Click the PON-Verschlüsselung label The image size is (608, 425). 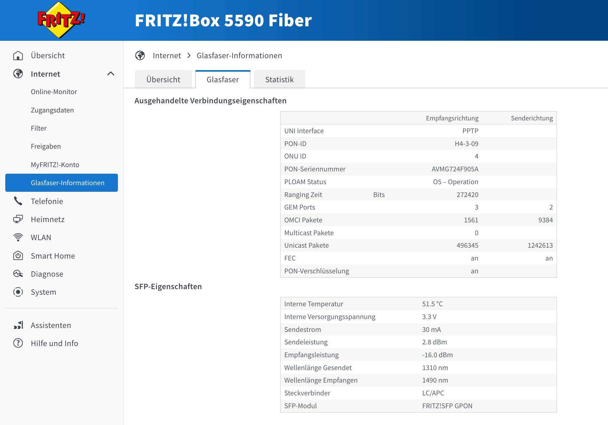(317, 271)
